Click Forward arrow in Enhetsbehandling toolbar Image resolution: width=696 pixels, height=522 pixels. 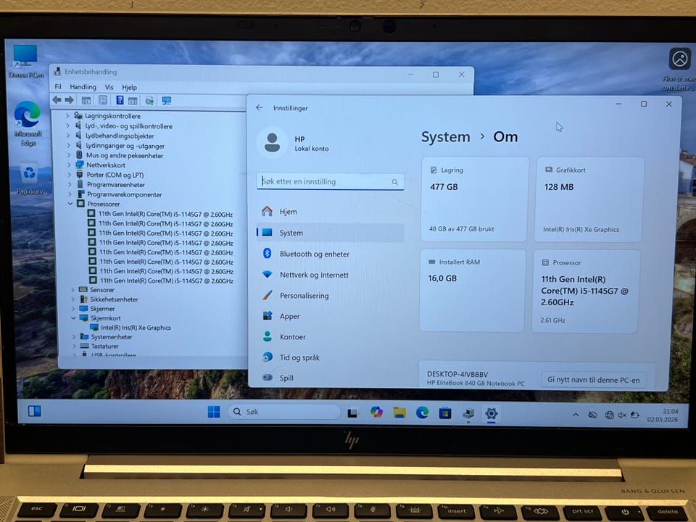(x=70, y=100)
